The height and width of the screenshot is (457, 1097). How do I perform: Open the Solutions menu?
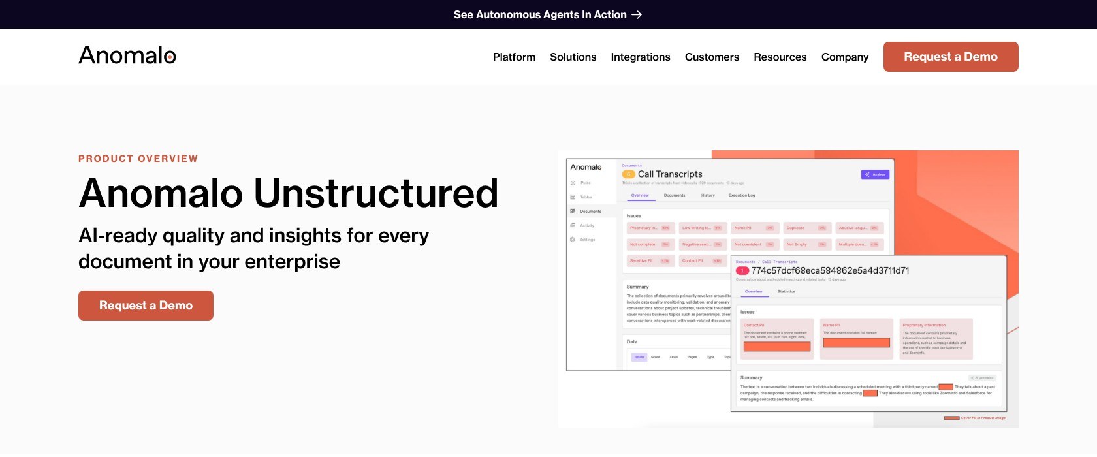tap(573, 57)
